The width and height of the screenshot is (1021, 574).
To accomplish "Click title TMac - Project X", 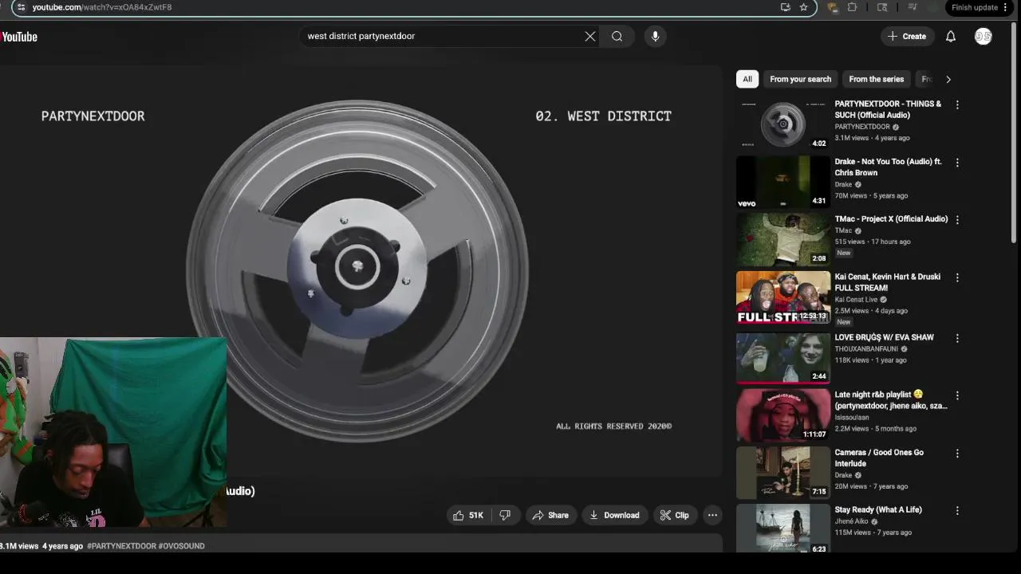I will (891, 219).
